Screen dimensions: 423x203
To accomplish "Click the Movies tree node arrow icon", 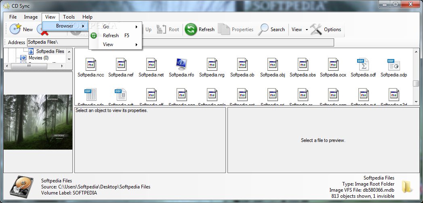I will click(x=24, y=58).
